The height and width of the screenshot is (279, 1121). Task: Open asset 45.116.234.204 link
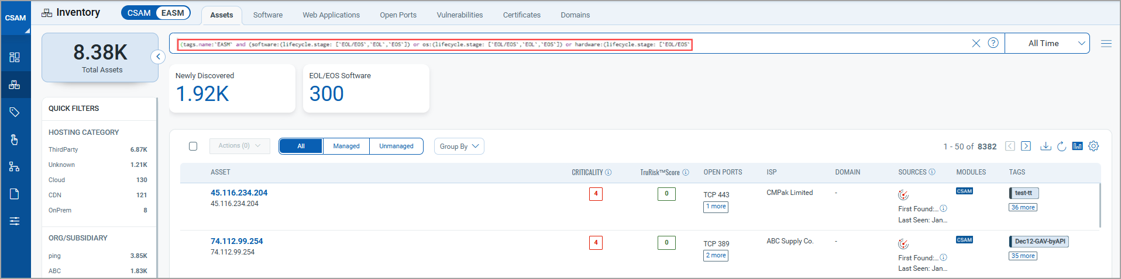[x=239, y=193]
